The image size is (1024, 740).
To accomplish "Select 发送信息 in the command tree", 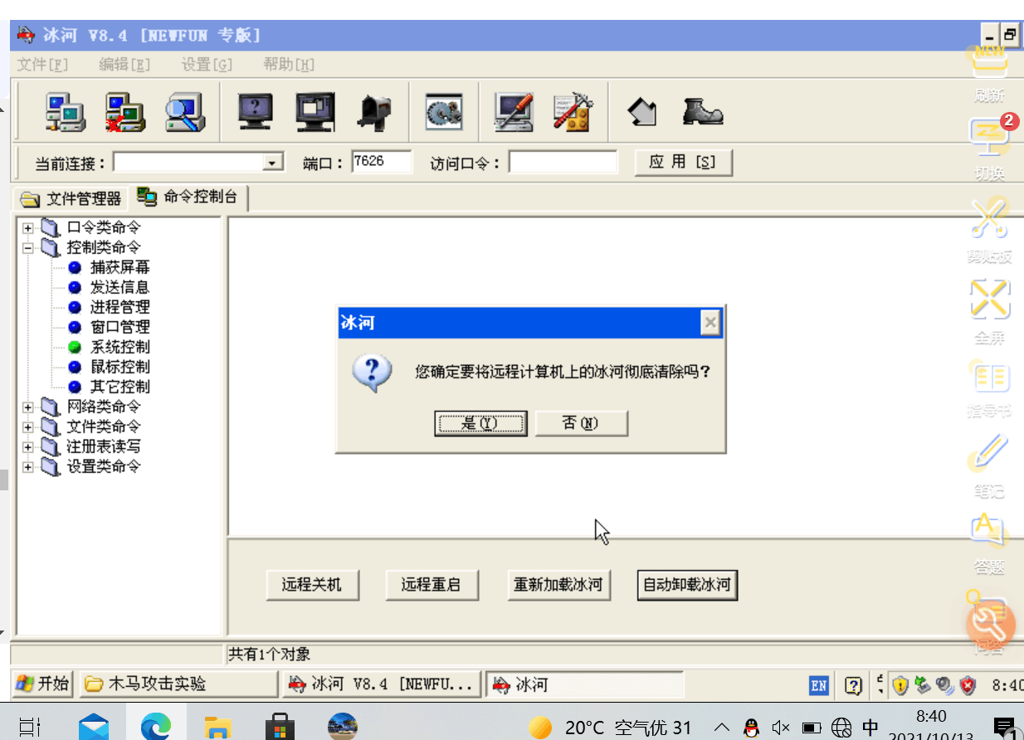I will point(119,287).
